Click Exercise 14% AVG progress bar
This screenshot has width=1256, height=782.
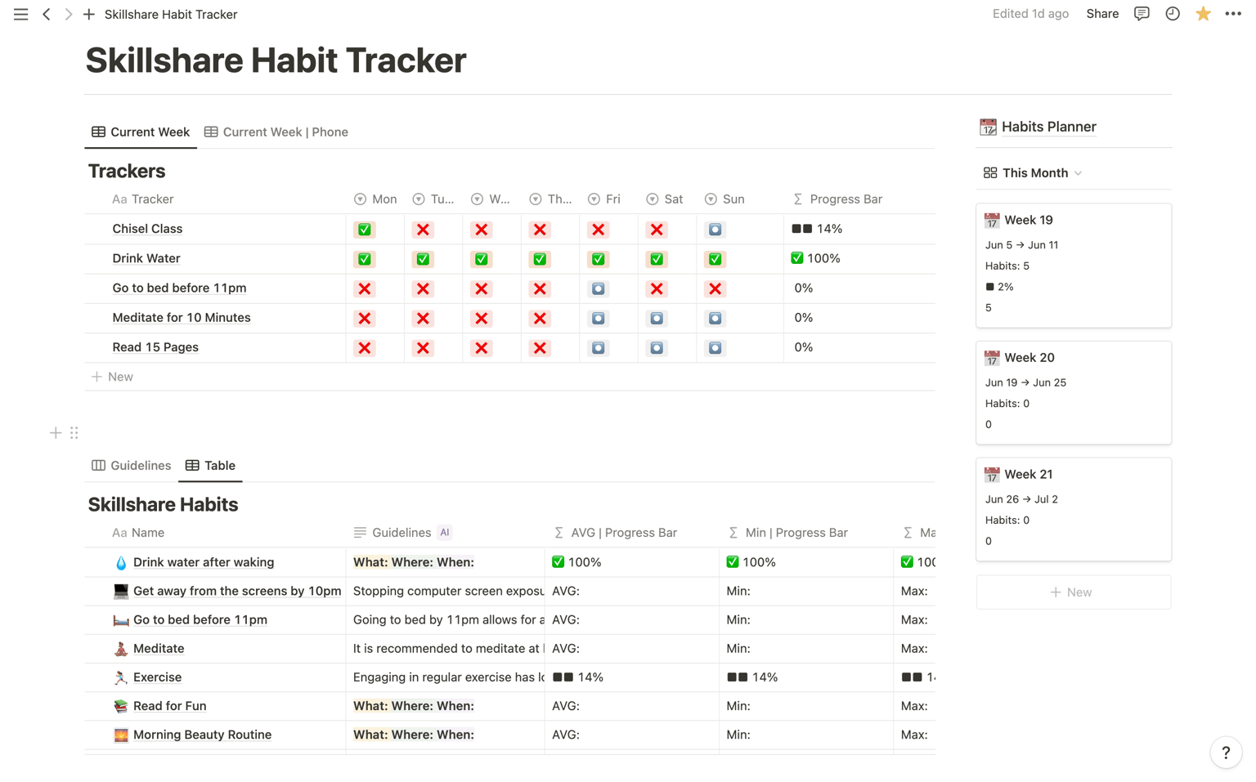pyautogui.click(x=578, y=677)
